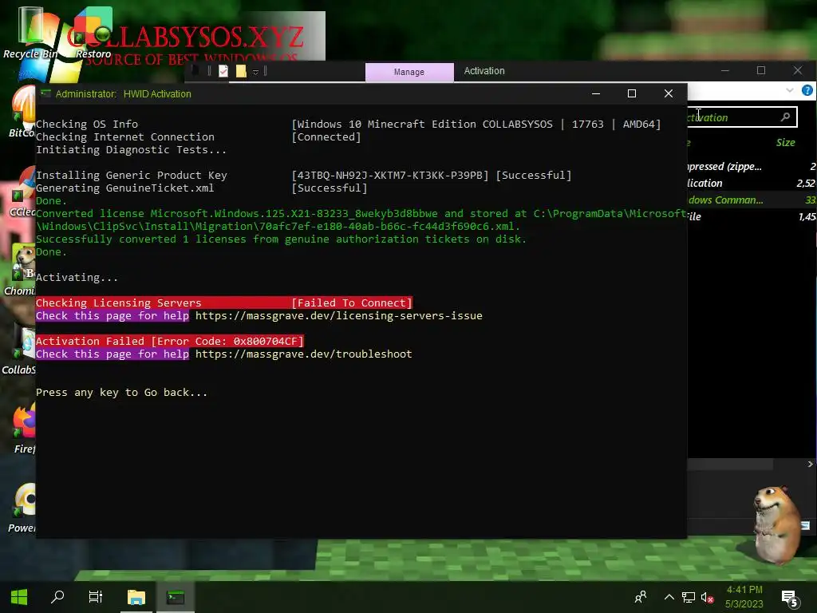Click the HWID Activation window system icon
The image size is (817, 613).
(45, 94)
